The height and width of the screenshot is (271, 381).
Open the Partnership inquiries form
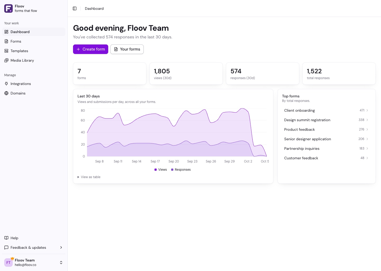tap(326, 148)
